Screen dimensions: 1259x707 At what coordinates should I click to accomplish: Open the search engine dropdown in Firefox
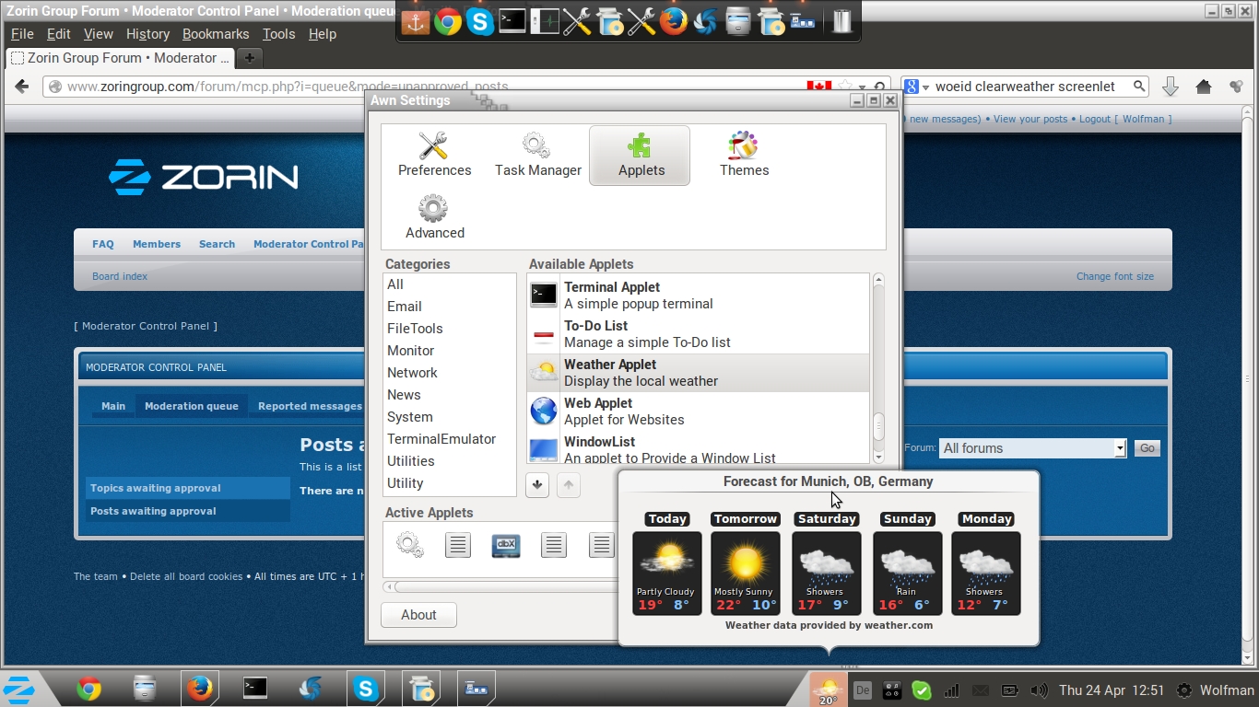coord(915,87)
